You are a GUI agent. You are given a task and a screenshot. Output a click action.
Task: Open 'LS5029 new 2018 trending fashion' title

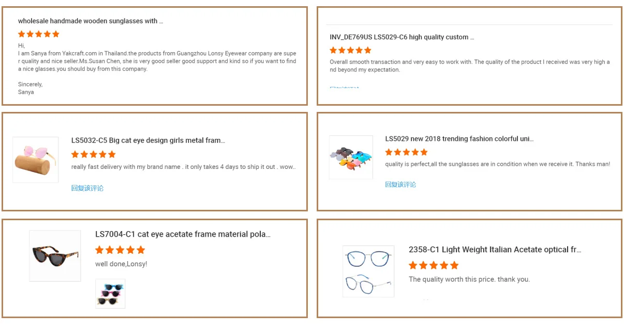pos(459,139)
